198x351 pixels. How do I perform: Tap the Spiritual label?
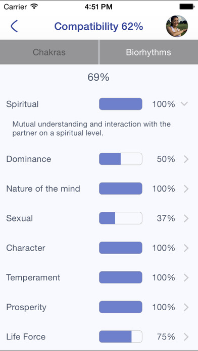22,104
